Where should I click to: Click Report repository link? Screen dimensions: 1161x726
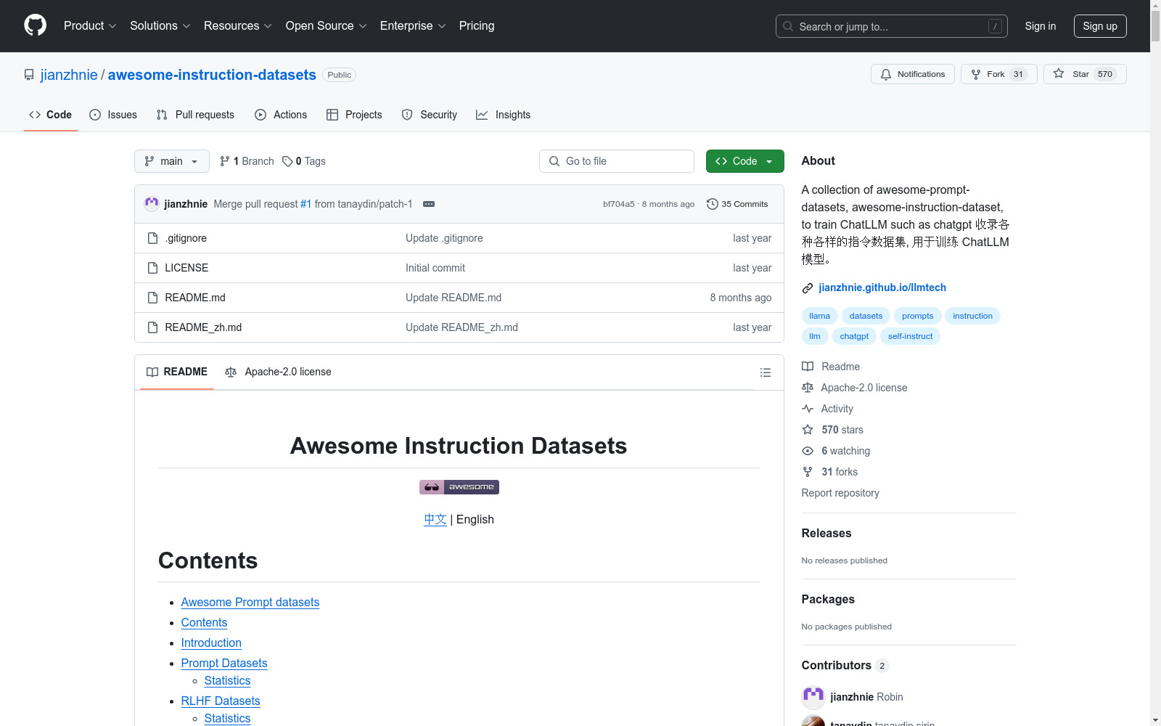point(840,493)
